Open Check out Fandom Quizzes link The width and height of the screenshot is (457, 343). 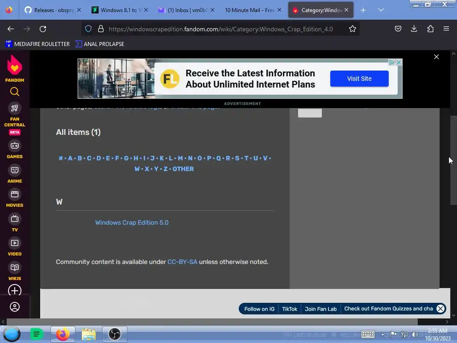(x=388, y=309)
